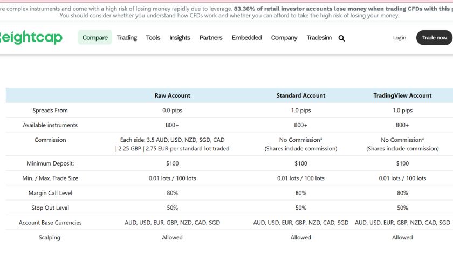Select Tools in the navigation bar

[153, 38]
